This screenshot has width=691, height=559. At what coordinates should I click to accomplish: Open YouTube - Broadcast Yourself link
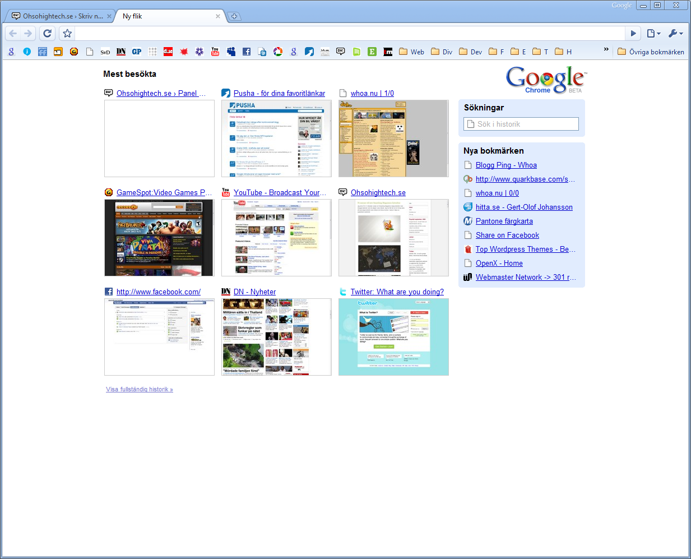point(280,192)
